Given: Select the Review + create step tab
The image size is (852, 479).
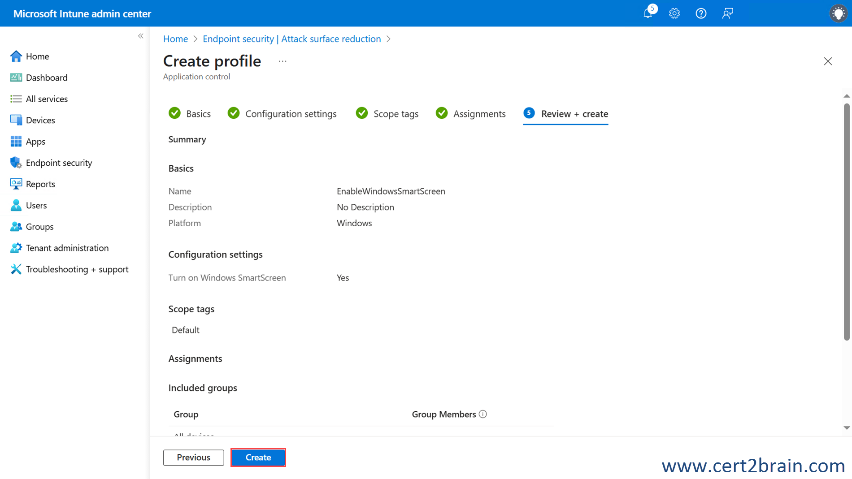Looking at the screenshot, I should click(x=565, y=114).
